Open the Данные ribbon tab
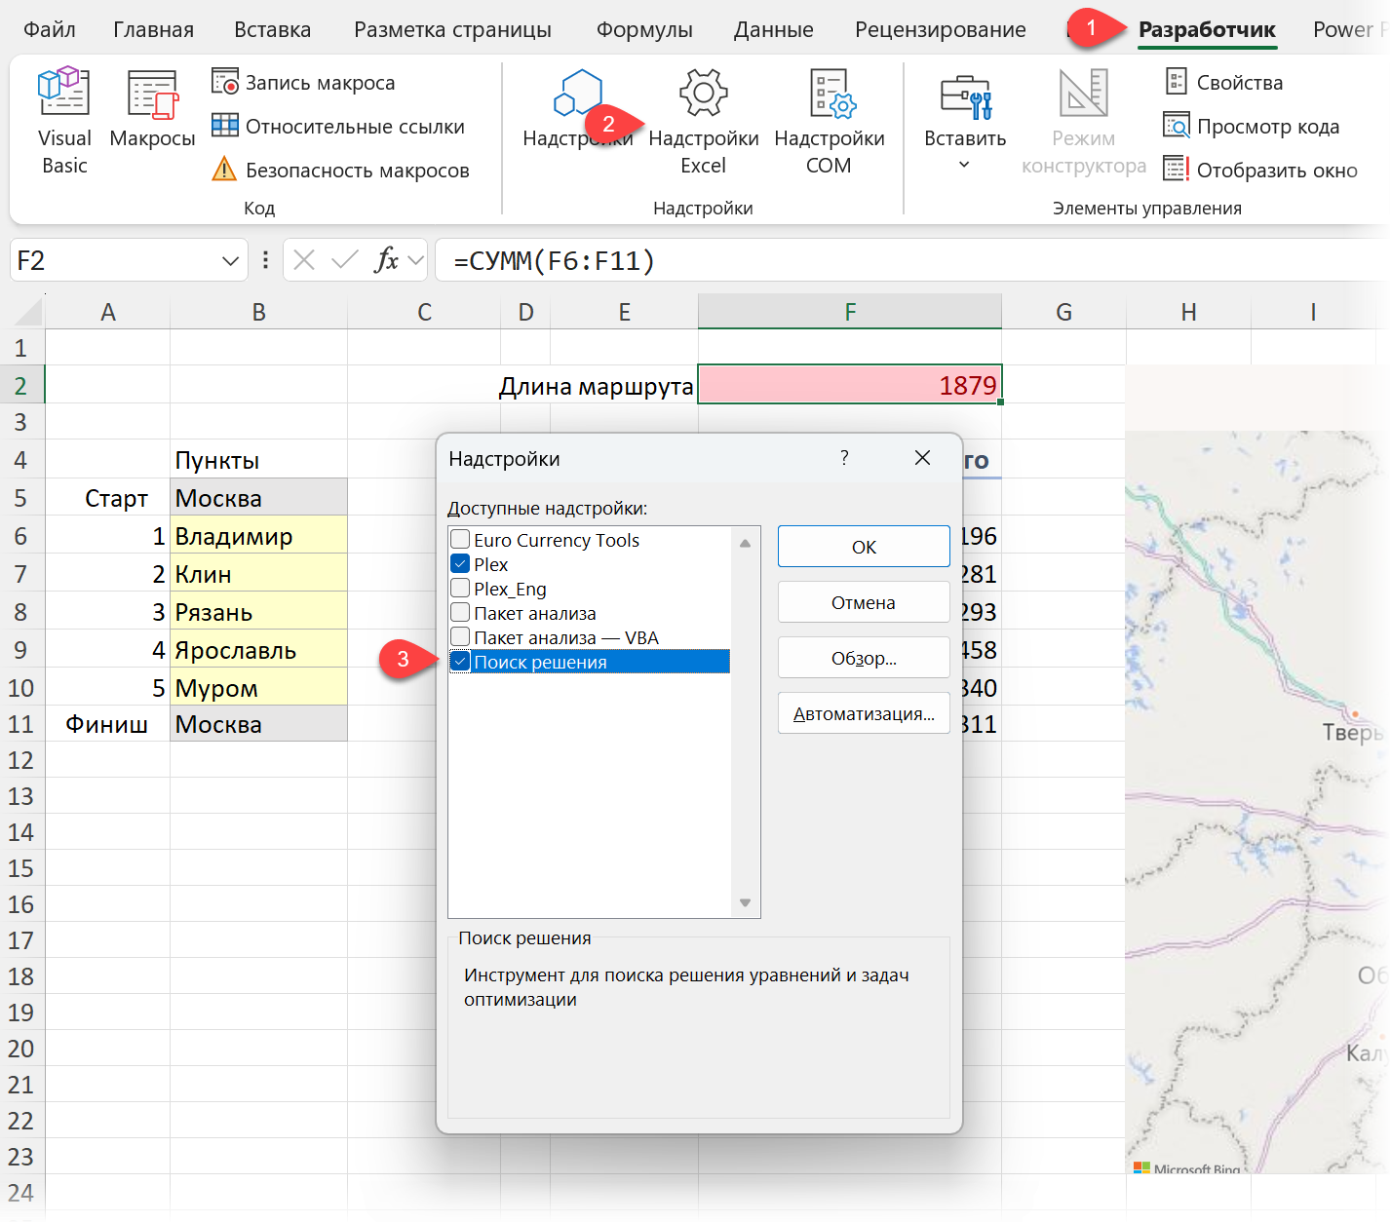The image size is (1391, 1223). (x=773, y=29)
